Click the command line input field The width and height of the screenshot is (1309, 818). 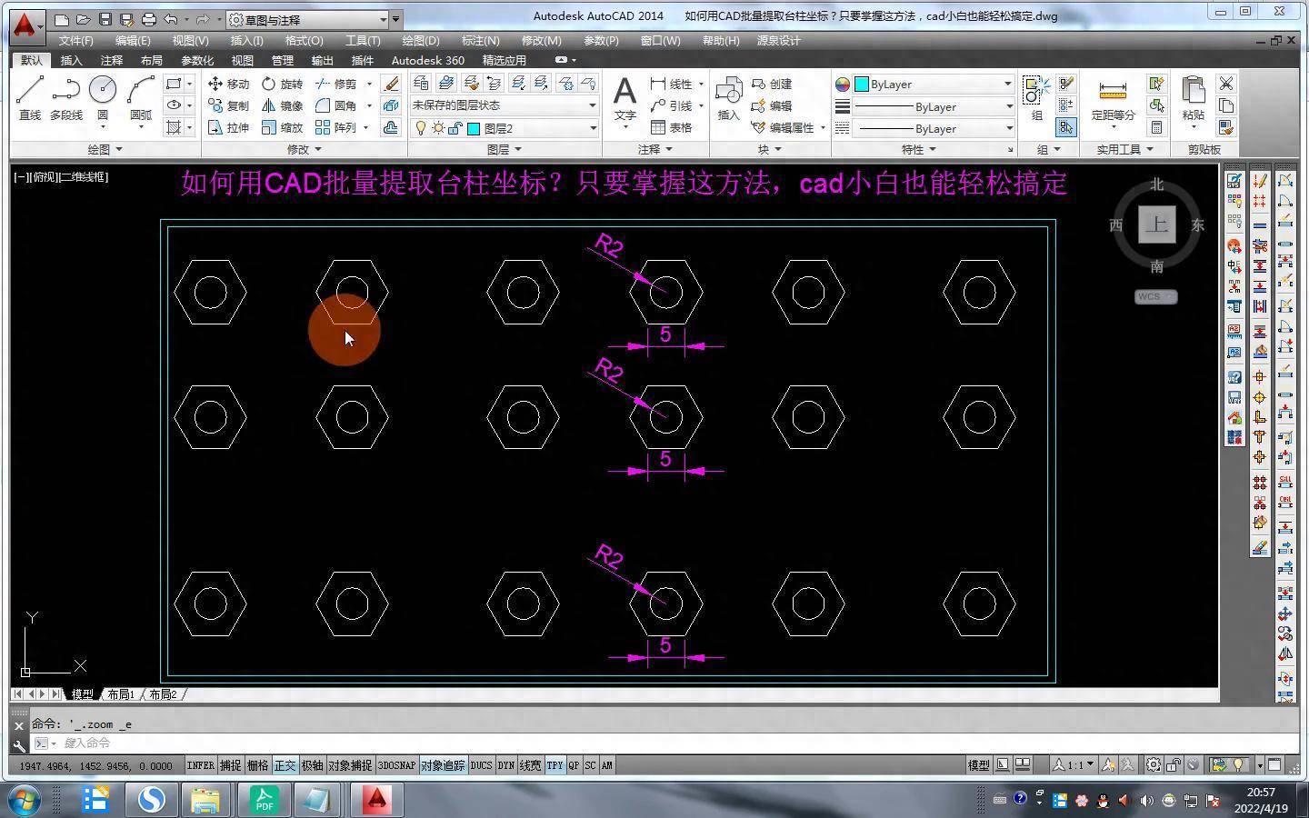[x=364, y=743]
